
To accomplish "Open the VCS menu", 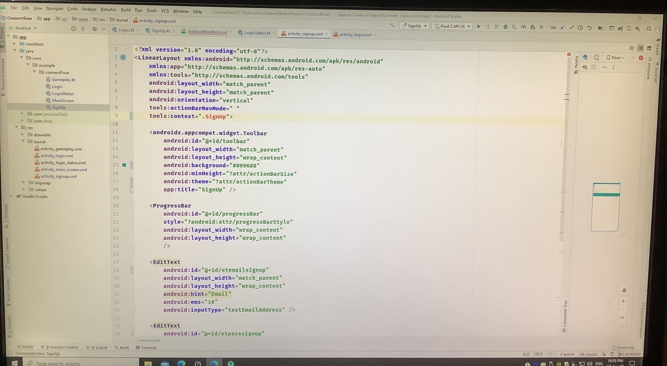I will click(x=165, y=10).
